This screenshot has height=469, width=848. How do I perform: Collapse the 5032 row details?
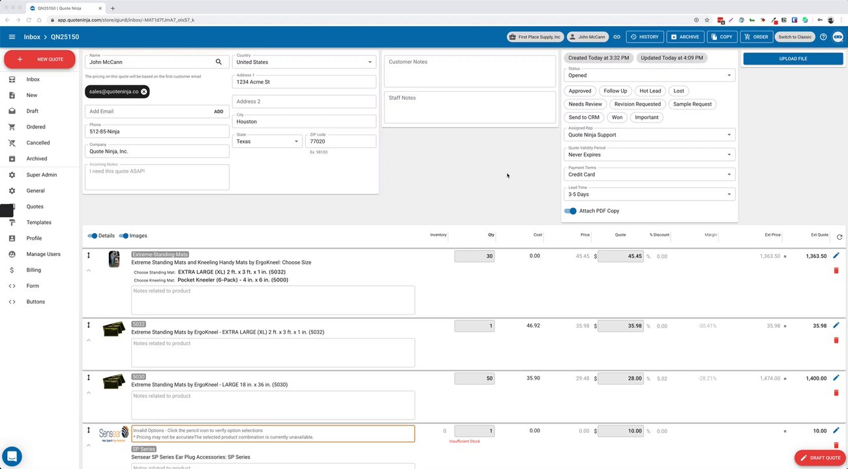coord(89,340)
